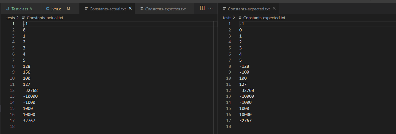Click the Java icon on Test.class tab

[x=7, y=9]
